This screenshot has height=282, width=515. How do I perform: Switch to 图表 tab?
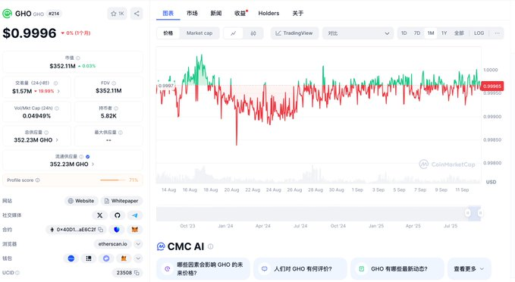click(x=168, y=13)
